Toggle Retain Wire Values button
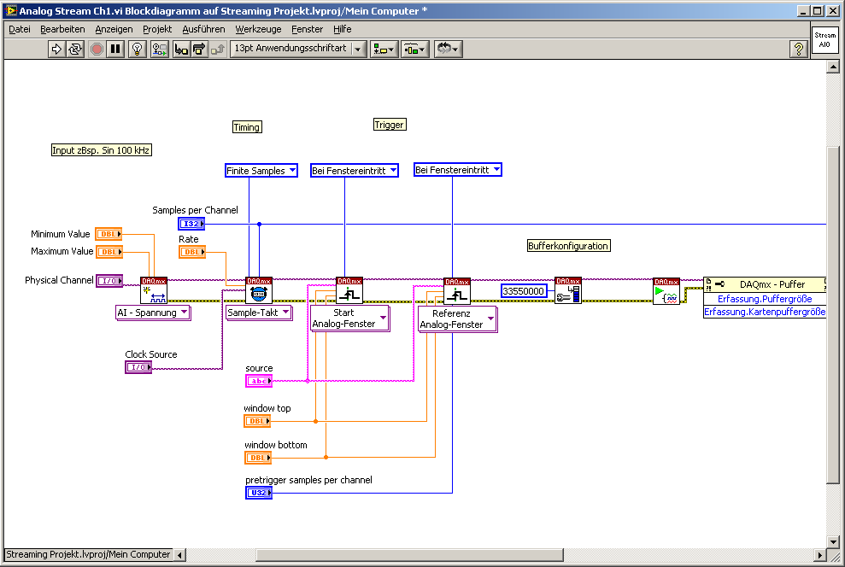Screen dimensions: 845x567 pyautogui.click(x=160, y=49)
